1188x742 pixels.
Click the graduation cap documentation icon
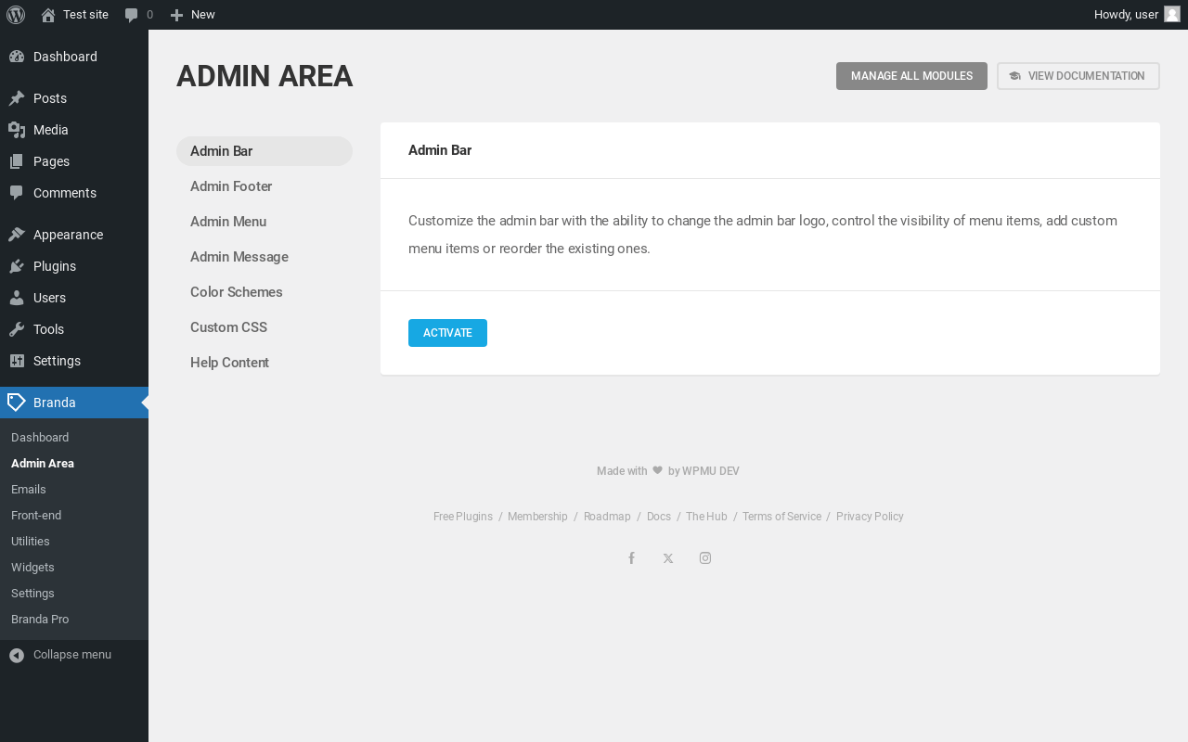tap(1014, 76)
